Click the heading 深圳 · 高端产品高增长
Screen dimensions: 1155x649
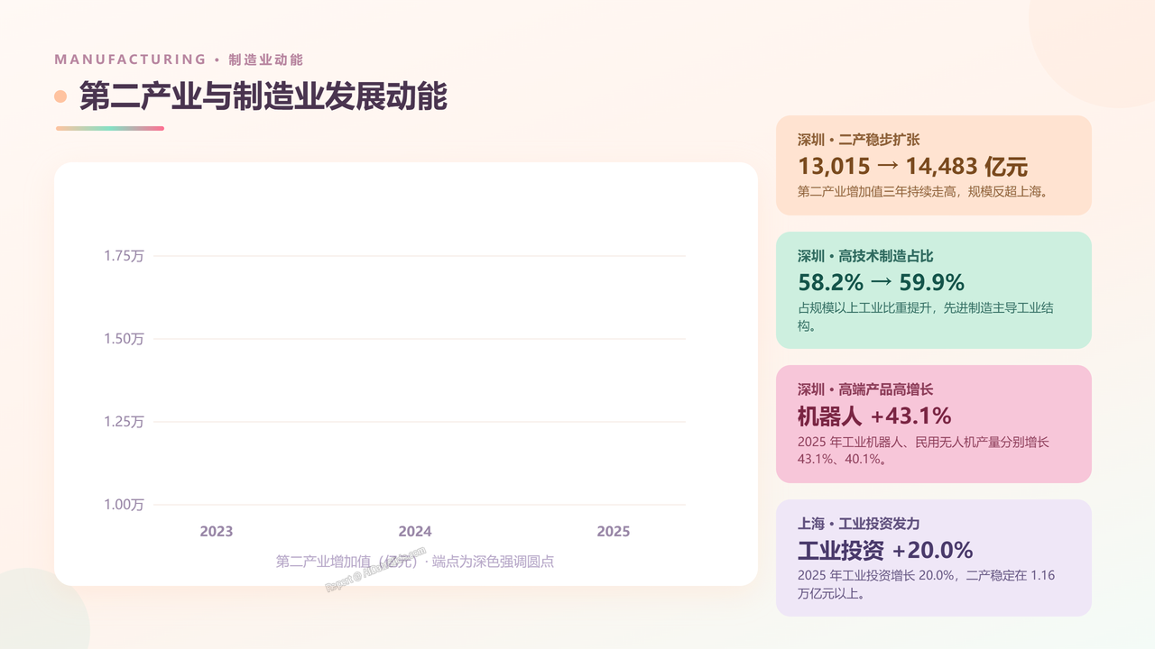tap(865, 389)
